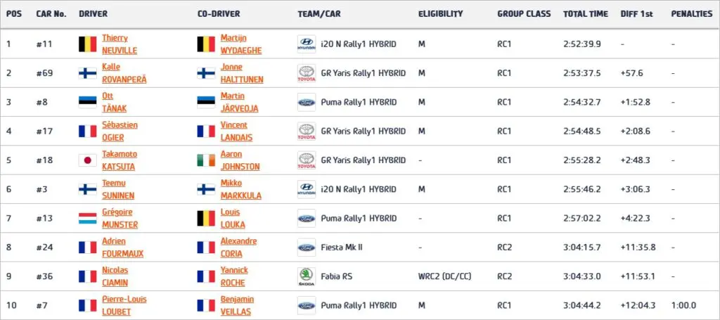Screen dimensions: 720x320
Task: Open driver Thierry Neuville's profile link
Action: coord(120,44)
